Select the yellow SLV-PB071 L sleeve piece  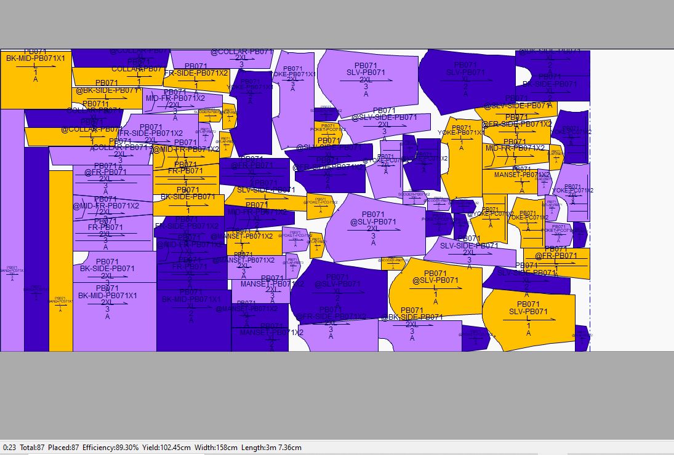528,320
